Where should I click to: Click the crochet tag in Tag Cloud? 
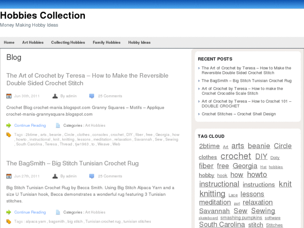click(235, 156)
